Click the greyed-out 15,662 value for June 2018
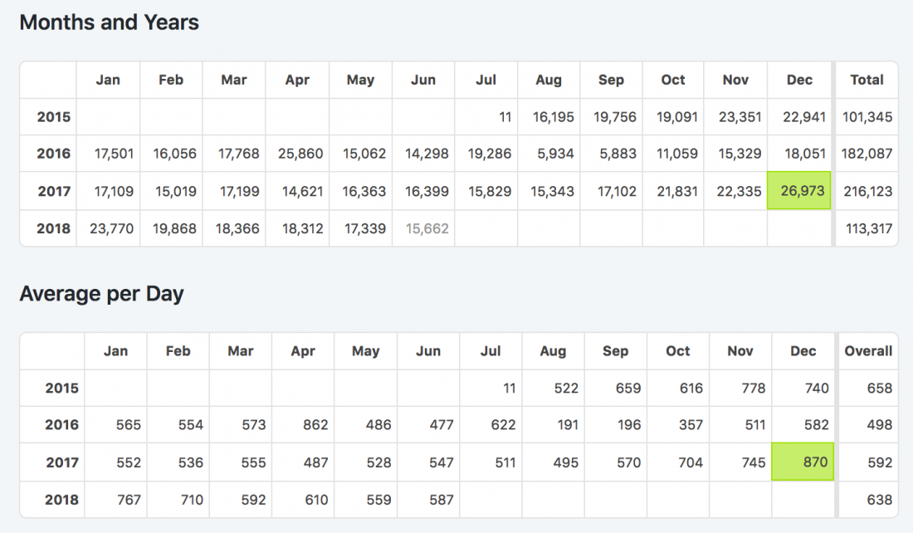Screen dimensions: 913x533 tap(427, 228)
